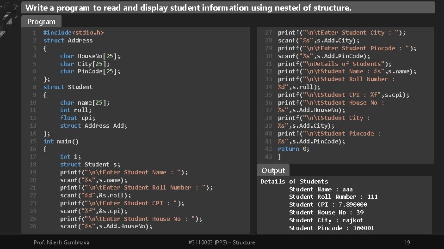Click the printf 'Student Name : %s' line
This screenshot has height=249, width=444.
347,71
